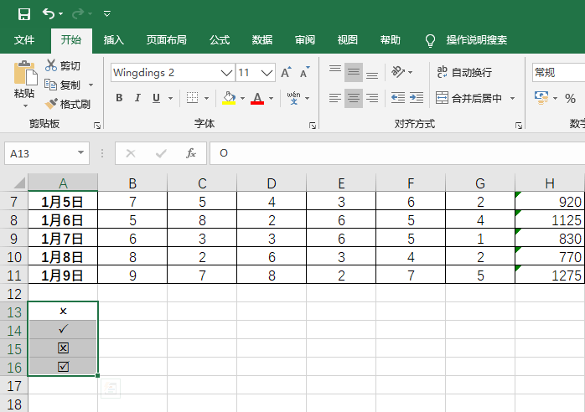This screenshot has height=412, width=585.
Task: Toggle Underline formatting
Action: 157,98
